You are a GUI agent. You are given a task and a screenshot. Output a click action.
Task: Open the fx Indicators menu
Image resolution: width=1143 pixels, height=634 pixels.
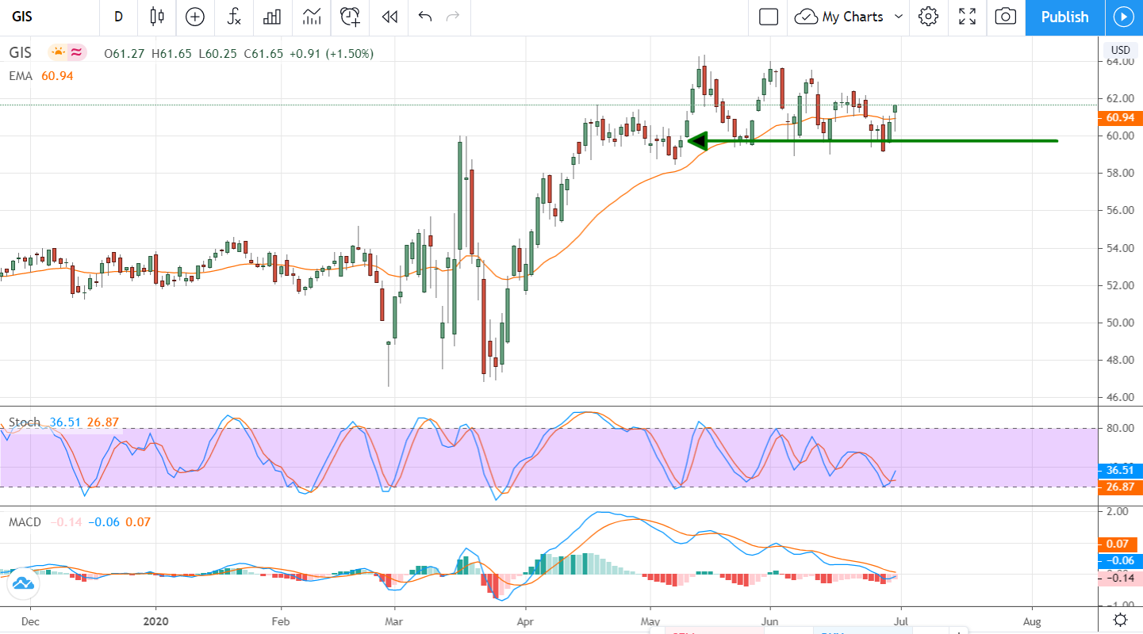(x=234, y=17)
